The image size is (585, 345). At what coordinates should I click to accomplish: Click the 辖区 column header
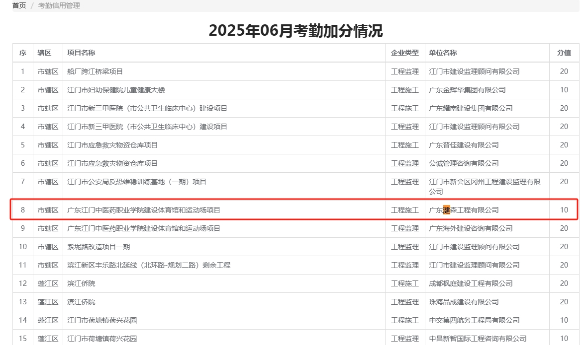(x=44, y=53)
